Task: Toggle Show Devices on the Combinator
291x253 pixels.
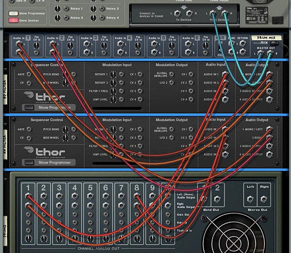Action: coord(13,20)
